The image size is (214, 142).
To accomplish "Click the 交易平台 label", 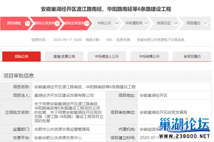I will [x=21, y=138].
